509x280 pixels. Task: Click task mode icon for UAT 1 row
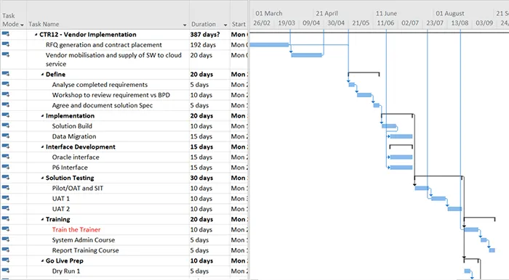click(6, 198)
